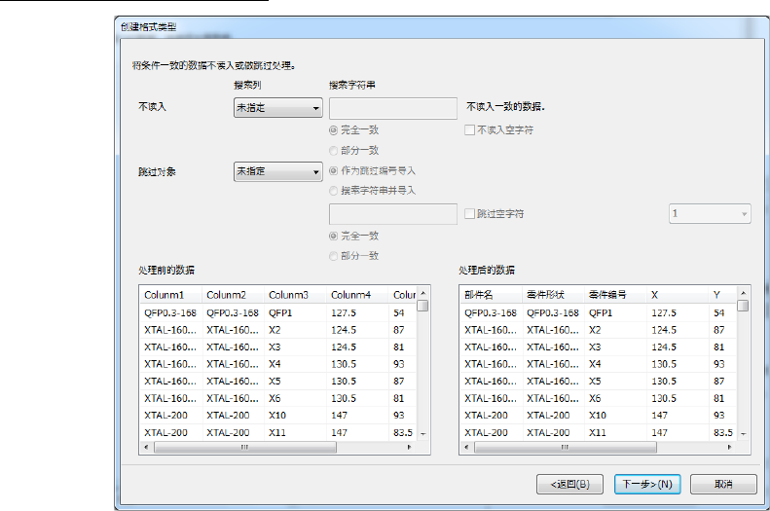Select 83.5 cell in 处理后的数据 table
The width and height of the screenshot is (770, 511).
pos(723,432)
